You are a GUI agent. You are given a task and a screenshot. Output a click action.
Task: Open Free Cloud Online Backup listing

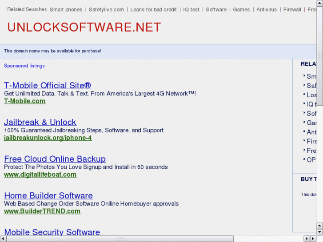[55, 159]
